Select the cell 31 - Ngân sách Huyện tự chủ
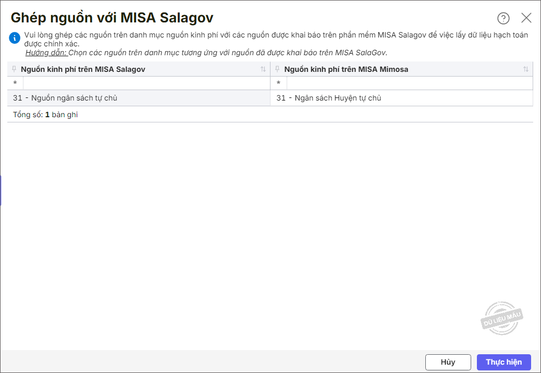 coord(402,98)
